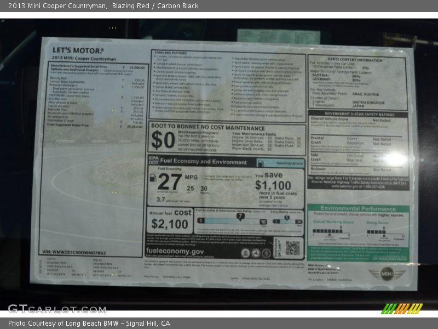Click the Smog Score bar graph
The image size is (438, 329).
[x=376, y=232]
